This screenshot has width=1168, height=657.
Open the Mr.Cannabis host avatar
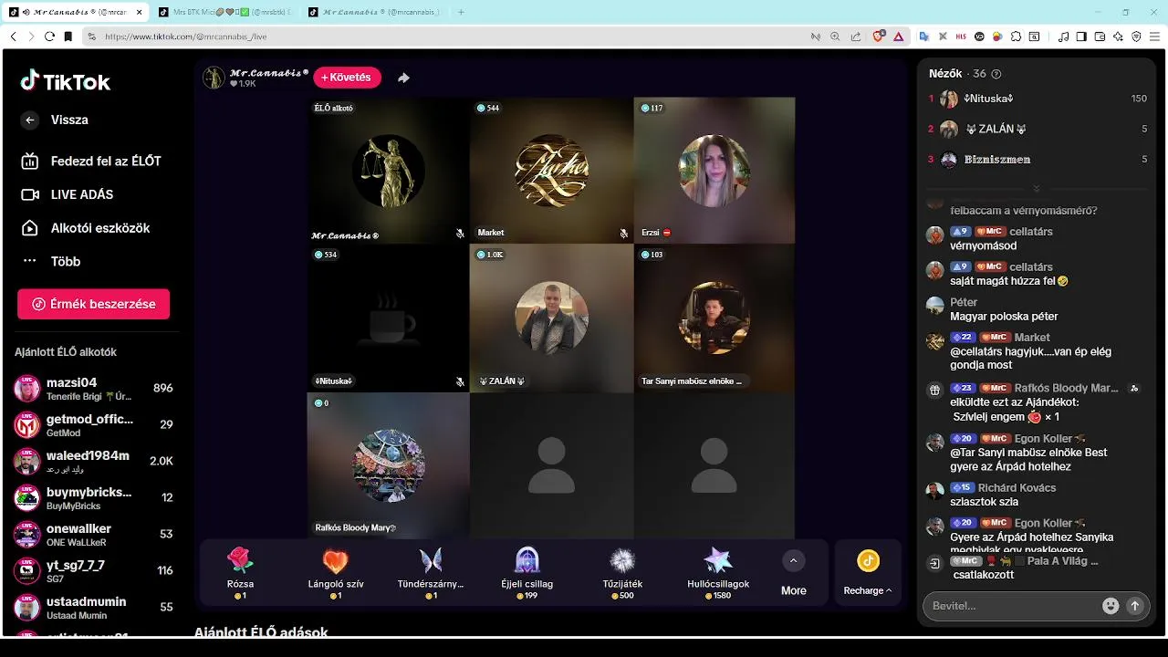pyautogui.click(x=214, y=78)
